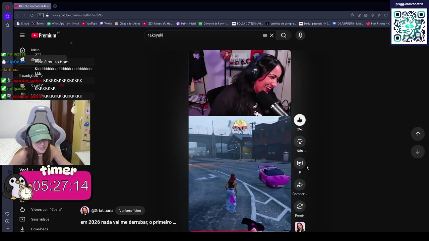Screen dimensions: 429x241
Task: Open @SrtaLuana channel name
Action: pyautogui.click(x=102, y=211)
